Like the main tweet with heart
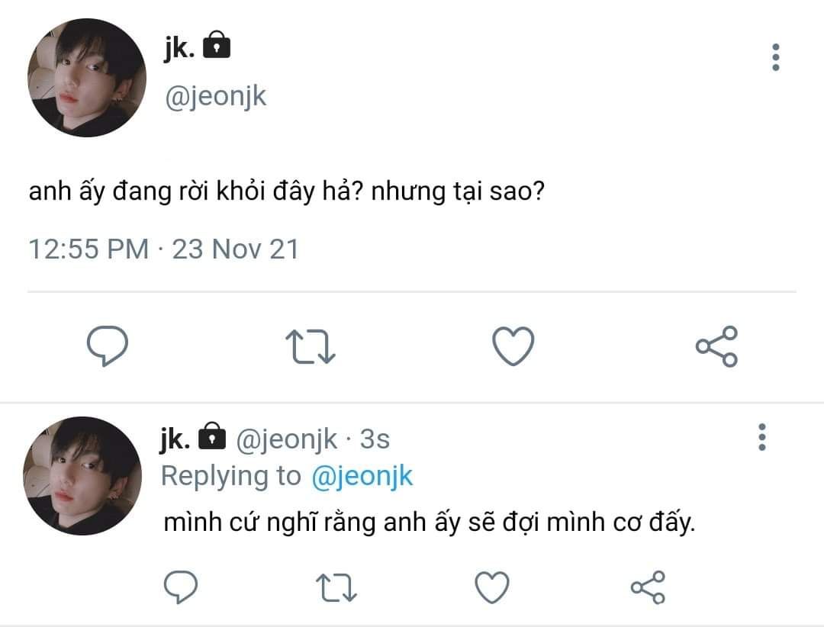The width and height of the screenshot is (824, 627). click(513, 346)
